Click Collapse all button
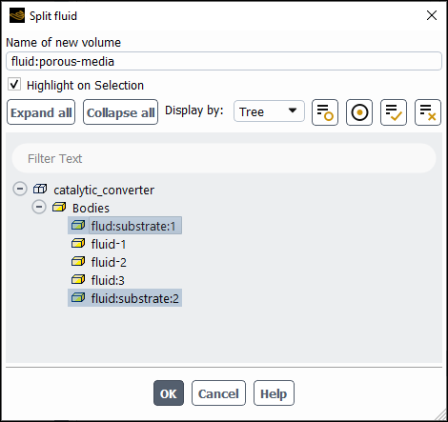 [120, 112]
